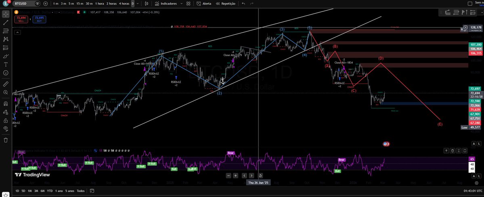484x197 pixels.
Task: Click the plus on 128,178 price label
Action: click(466, 27)
